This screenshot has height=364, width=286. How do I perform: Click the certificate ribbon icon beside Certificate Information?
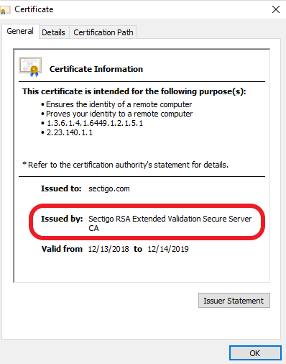[30, 67]
